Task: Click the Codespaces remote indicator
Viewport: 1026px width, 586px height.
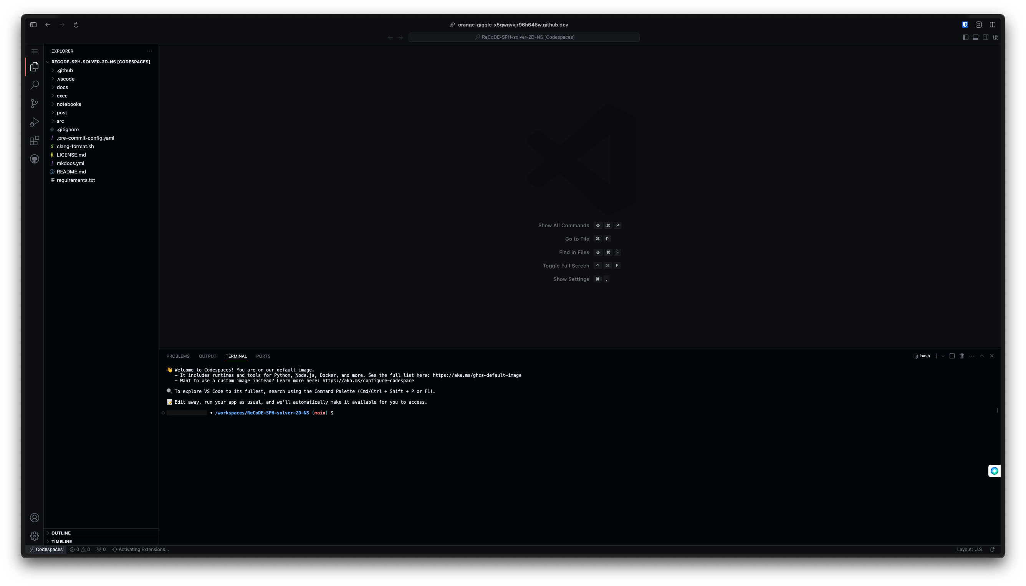Action: click(x=46, y=550)
